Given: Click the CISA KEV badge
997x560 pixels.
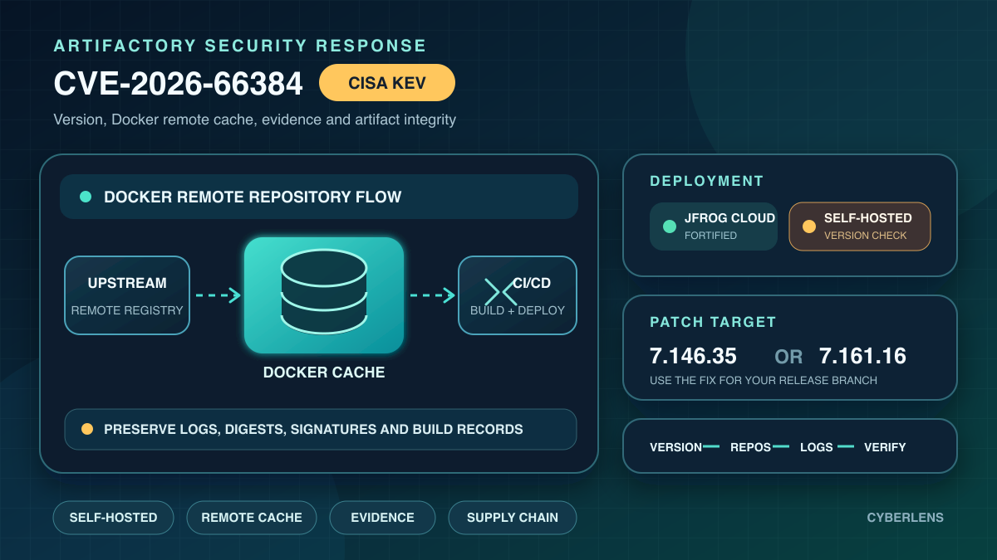Looking at the screenshot, I should point(387,83).
